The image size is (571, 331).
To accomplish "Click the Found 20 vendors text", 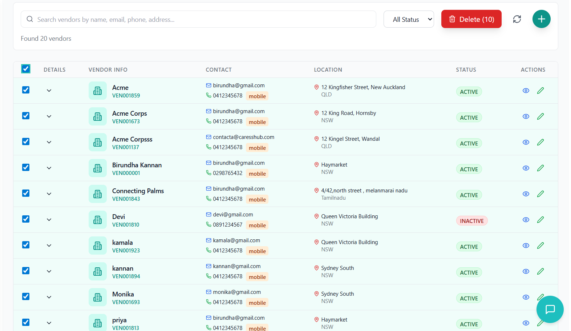I will [x=46, y=39].
